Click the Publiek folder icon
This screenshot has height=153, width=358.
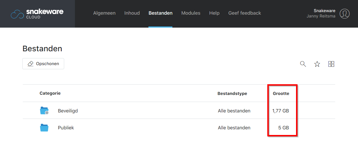(44, 128)
